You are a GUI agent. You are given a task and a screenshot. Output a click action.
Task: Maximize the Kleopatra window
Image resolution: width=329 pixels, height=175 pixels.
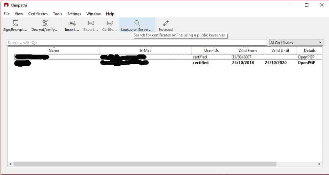[x=307, y=5]
